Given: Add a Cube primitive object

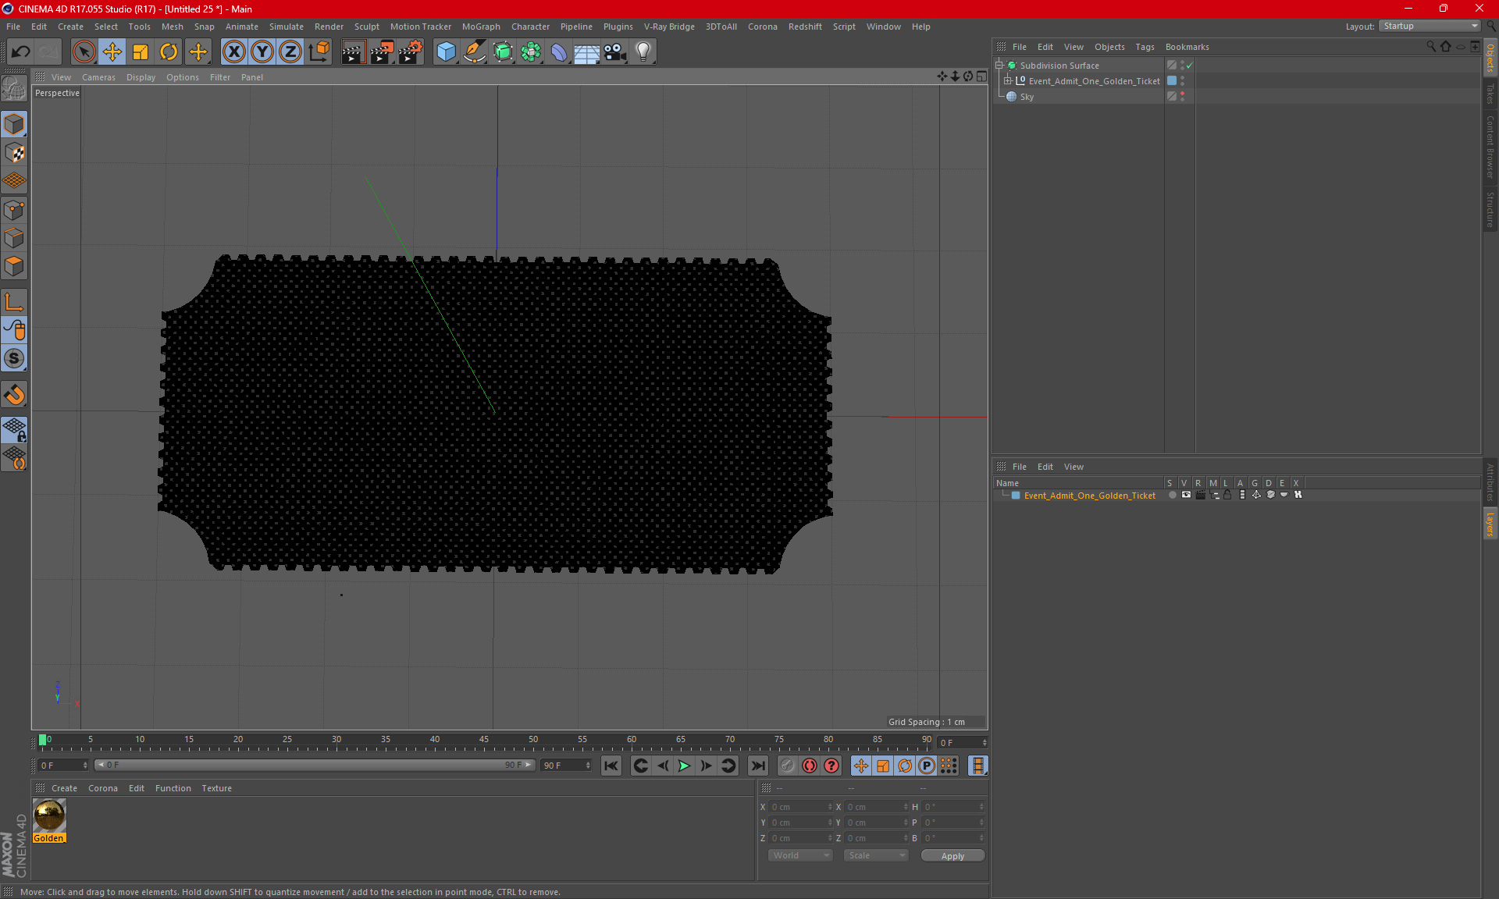Looking at the screenshot, I should click(x=446, y=52).
